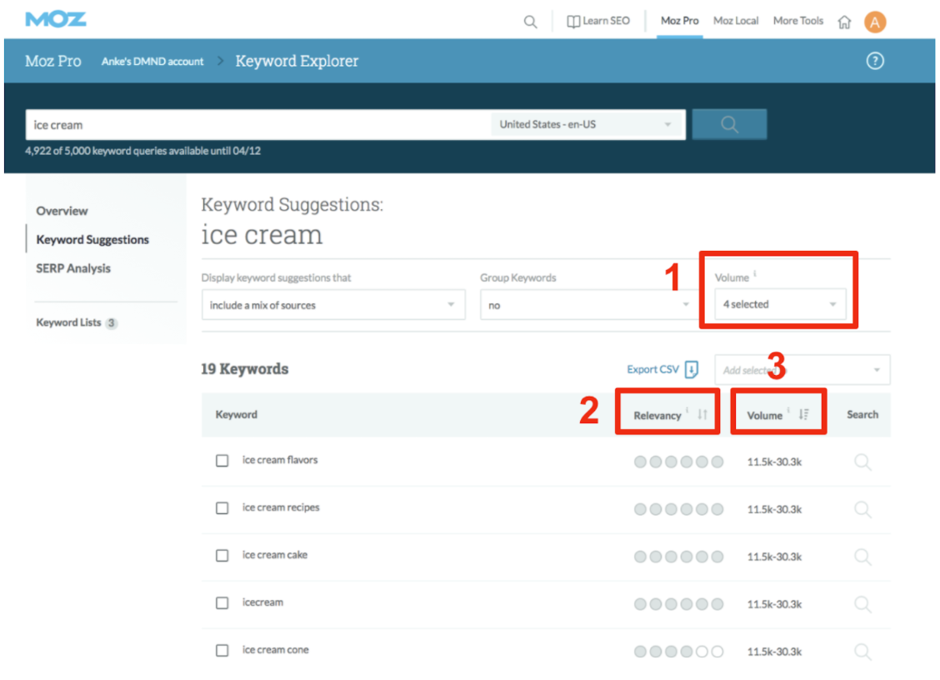Open SERP Analysis in the sidebar
The image size is (940, 680).
tap(73, 268)
